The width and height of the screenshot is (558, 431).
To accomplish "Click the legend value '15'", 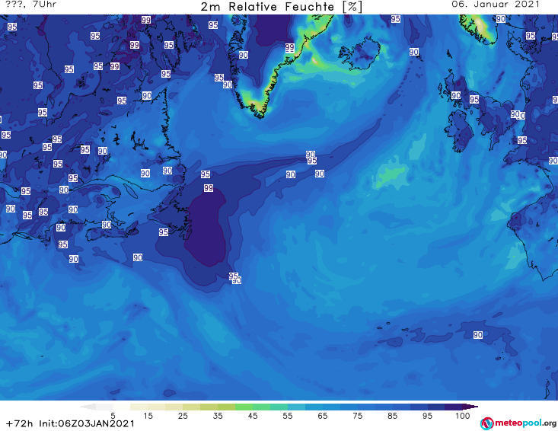I will pos(148,416).
